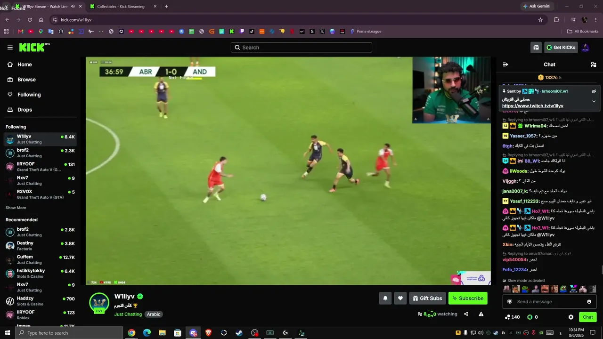Click the Kick search box
Image resolution: width=603 pixels, height=339 pixels.
tap(301, 48)
